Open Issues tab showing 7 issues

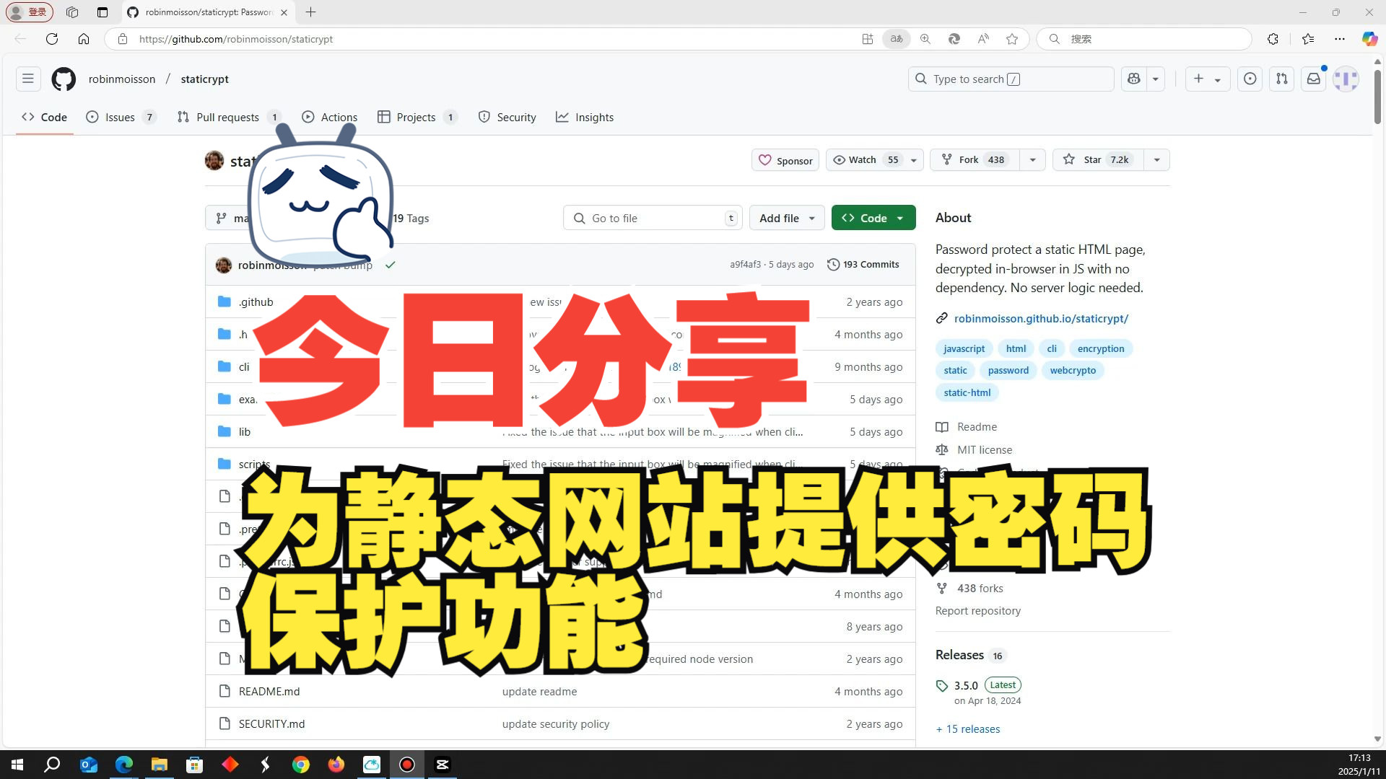119,117
